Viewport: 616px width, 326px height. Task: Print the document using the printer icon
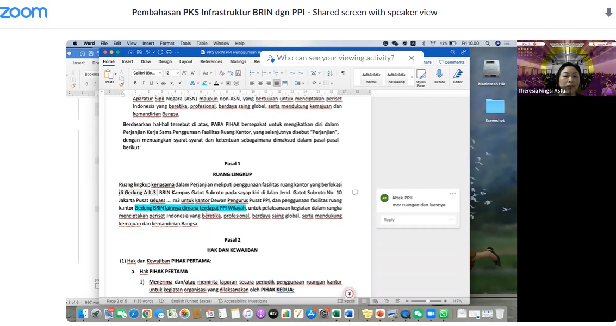(169, 52)
